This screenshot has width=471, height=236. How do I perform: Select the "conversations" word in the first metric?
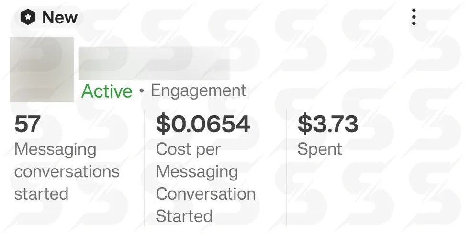(67, 171)
